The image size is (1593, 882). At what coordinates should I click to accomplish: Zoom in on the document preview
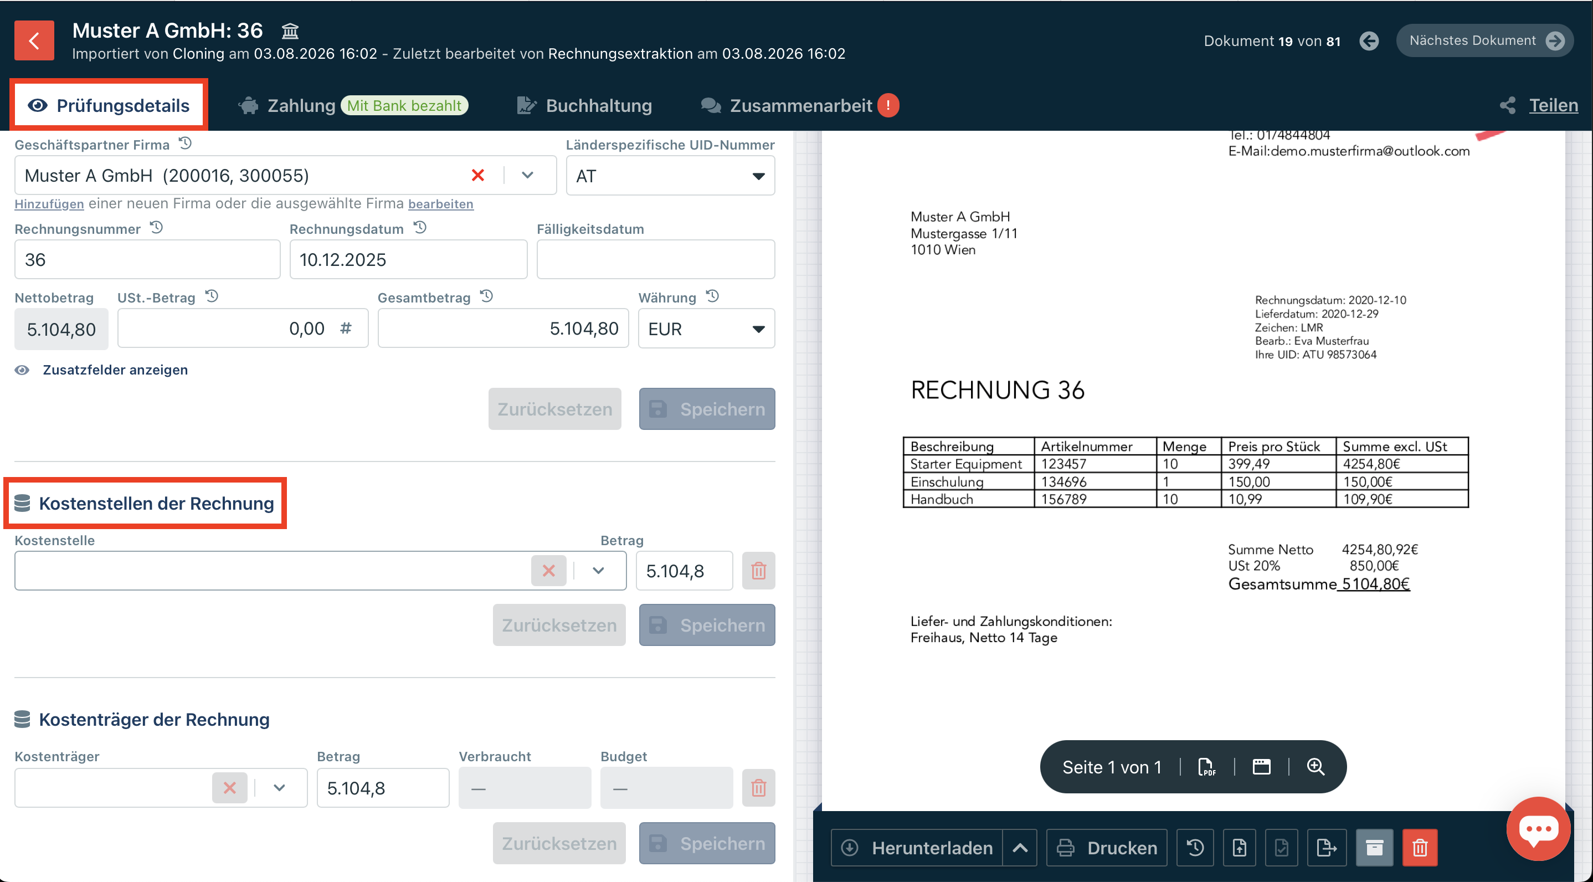pyautogui.click(x=1315, y=767)
